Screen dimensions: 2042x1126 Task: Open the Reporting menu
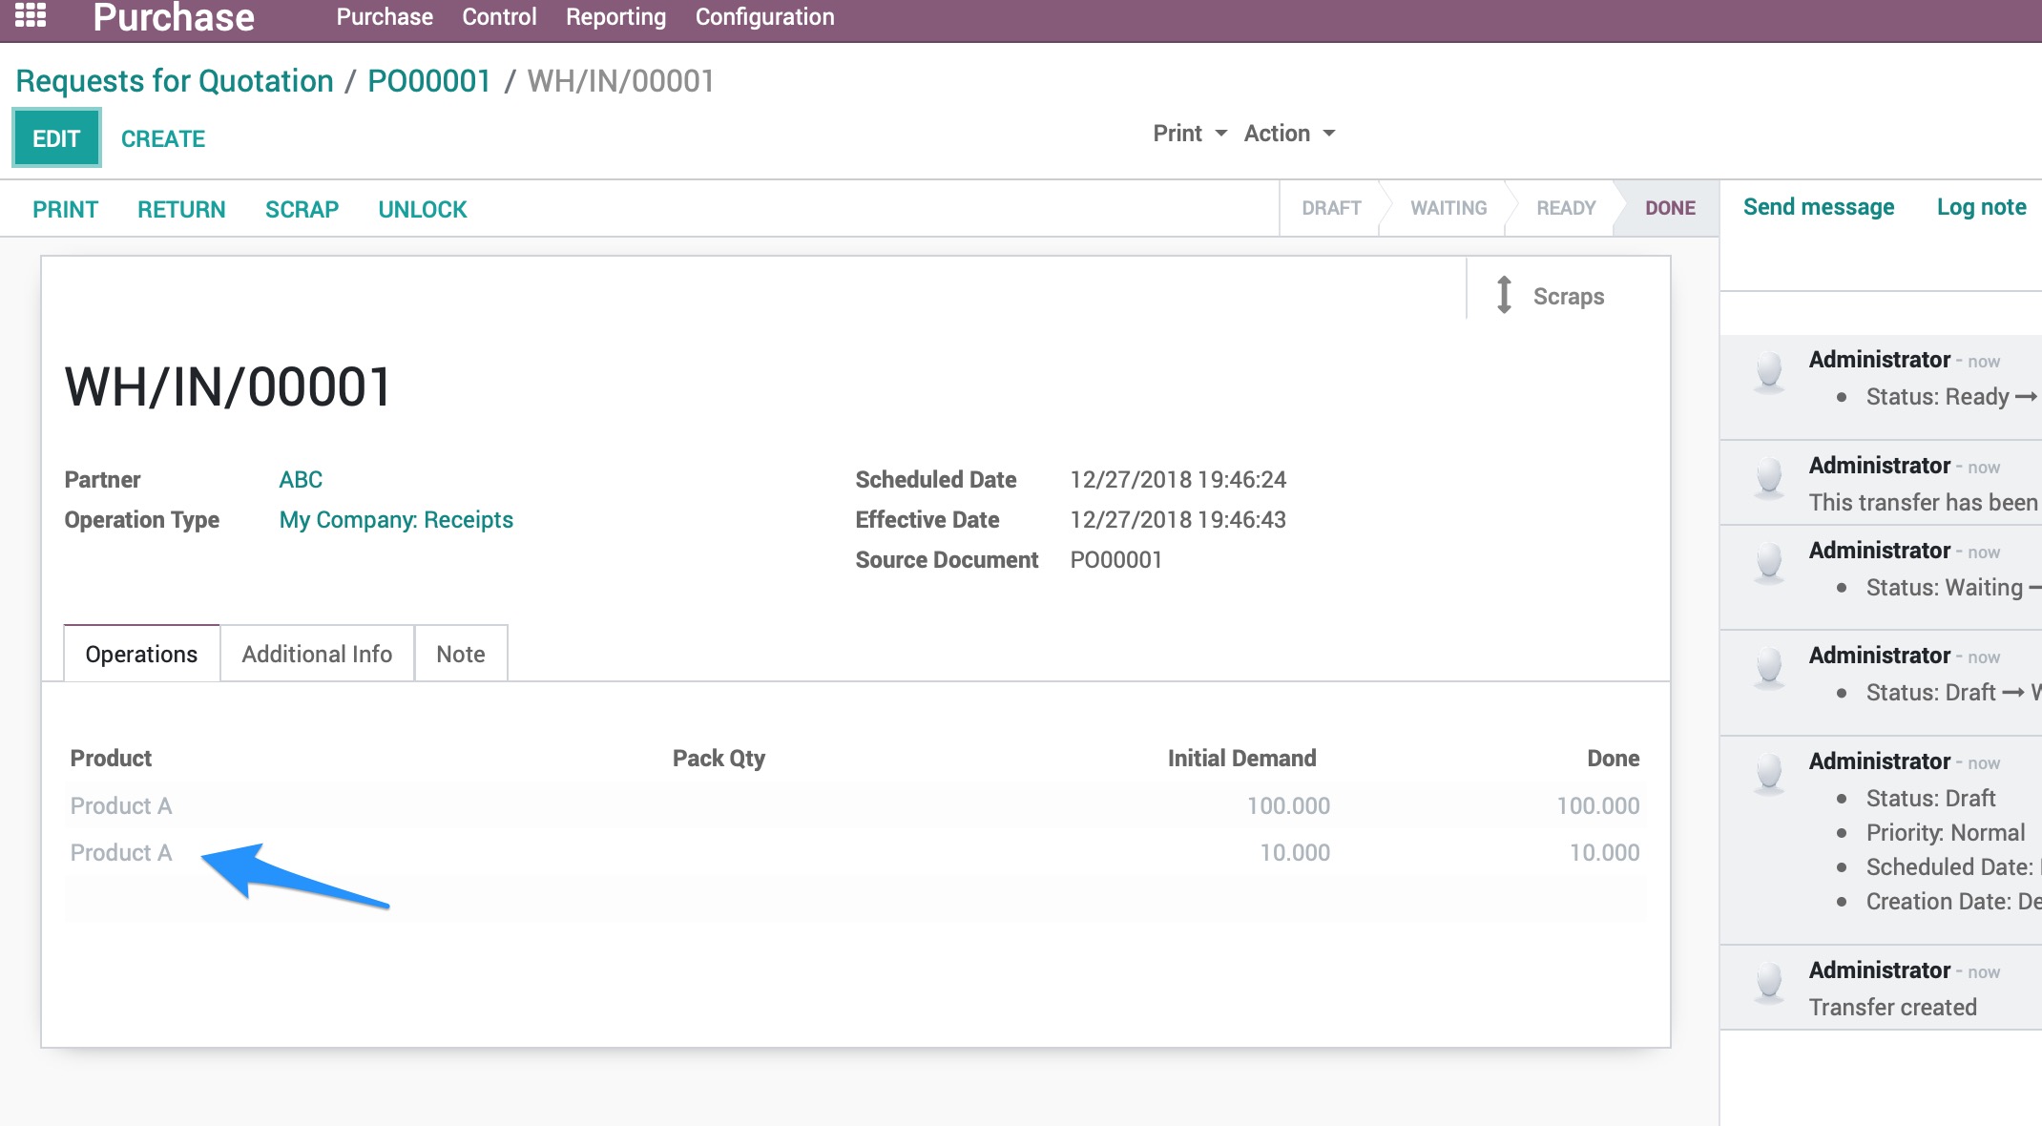[615, 16]
